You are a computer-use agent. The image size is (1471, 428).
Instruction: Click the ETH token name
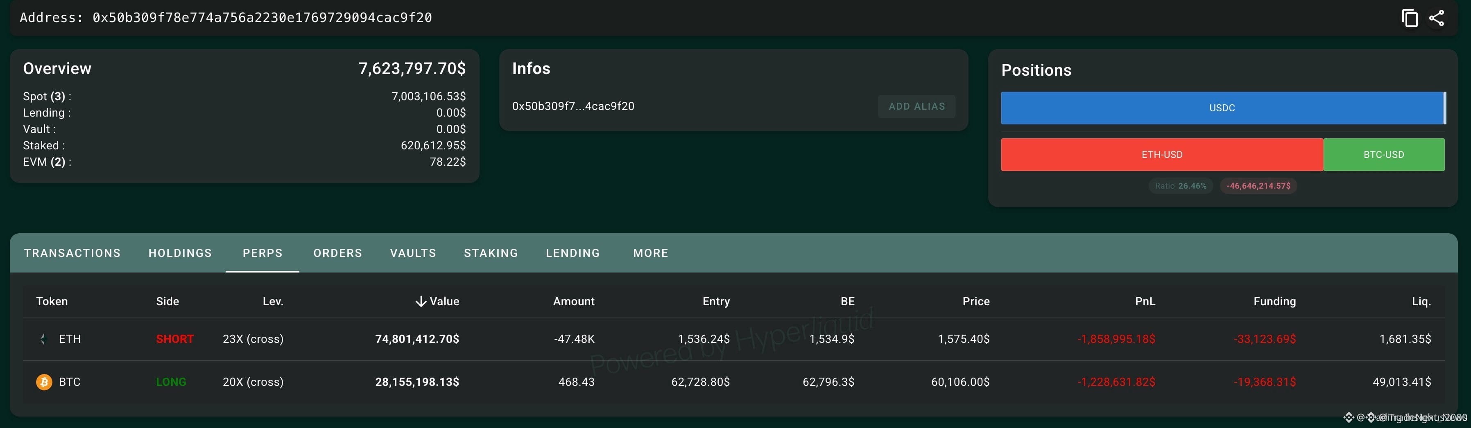pyautogui.click(x=70, y=339)
